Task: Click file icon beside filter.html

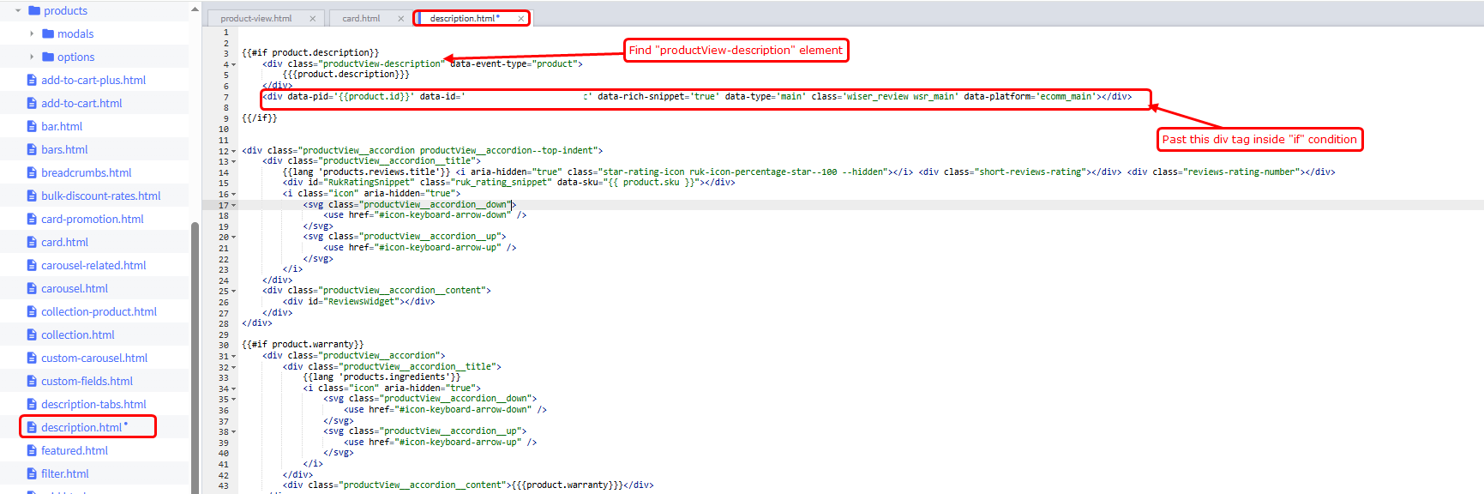Action: tap(32, 473)
